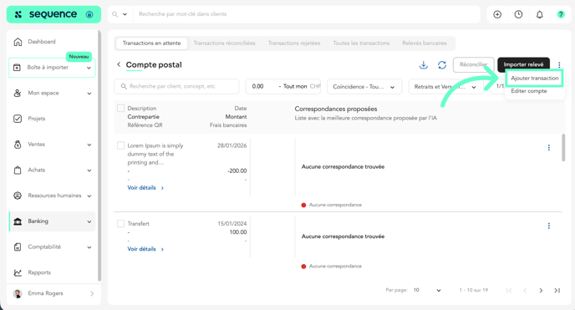Click the -200.00 amount value
Viewport: 575px width, 310px height.
click(237, 170)
